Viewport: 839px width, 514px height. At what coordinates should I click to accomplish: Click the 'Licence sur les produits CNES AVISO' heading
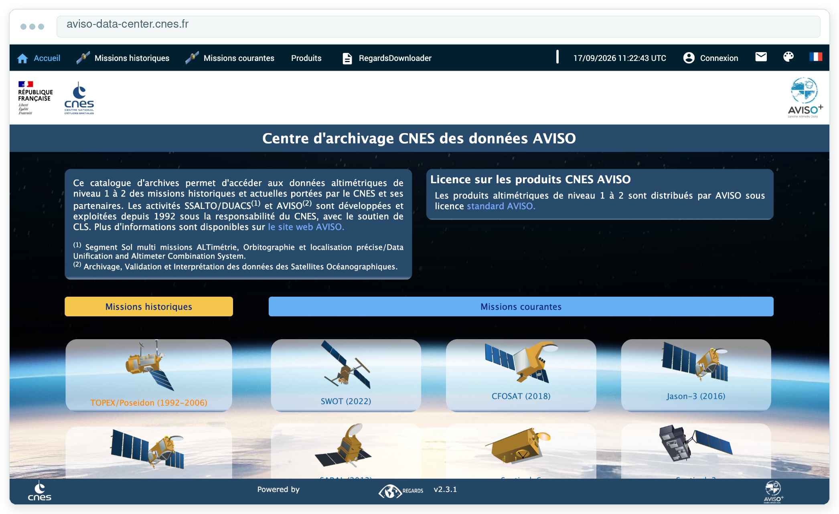(x=530, y=180)
